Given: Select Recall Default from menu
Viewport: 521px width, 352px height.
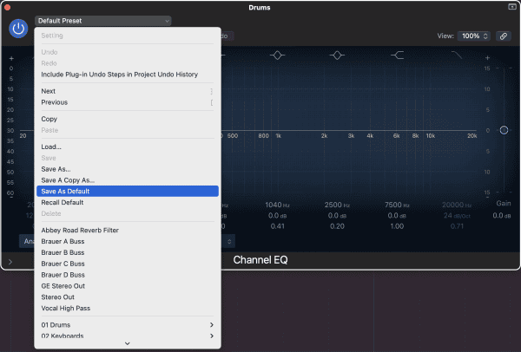Looking at the screenshot, I should tap(128, 202).
